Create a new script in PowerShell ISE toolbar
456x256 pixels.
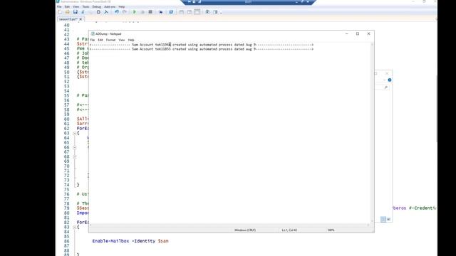[x=60, y=12]
